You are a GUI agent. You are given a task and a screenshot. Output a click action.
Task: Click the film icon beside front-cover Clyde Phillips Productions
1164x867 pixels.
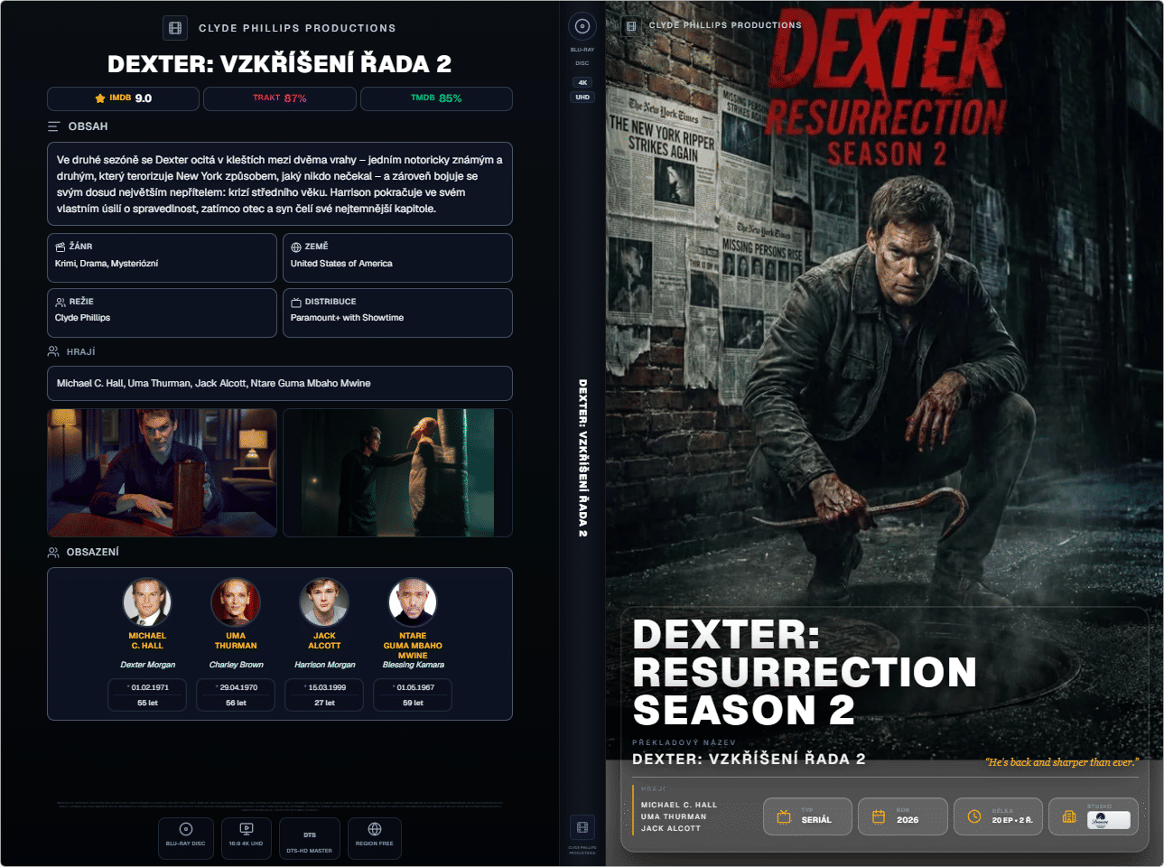point(631,26)
